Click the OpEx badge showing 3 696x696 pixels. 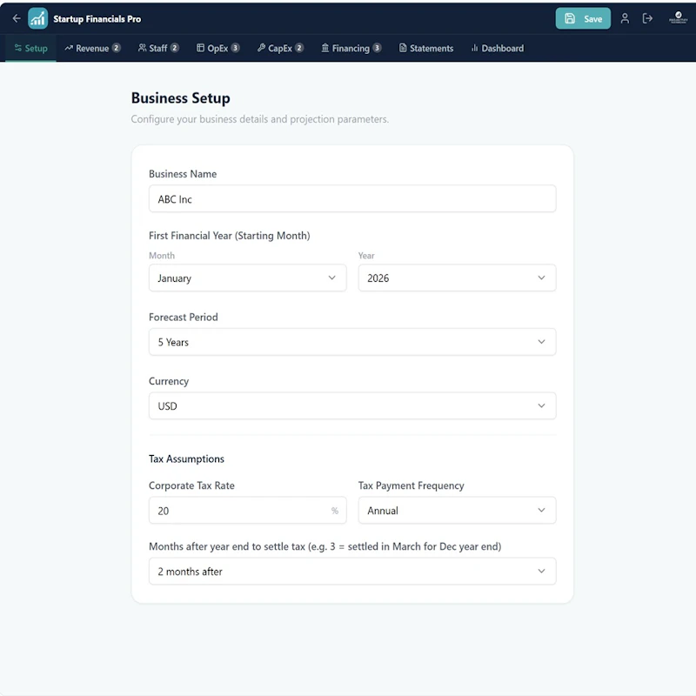[235, 48]
